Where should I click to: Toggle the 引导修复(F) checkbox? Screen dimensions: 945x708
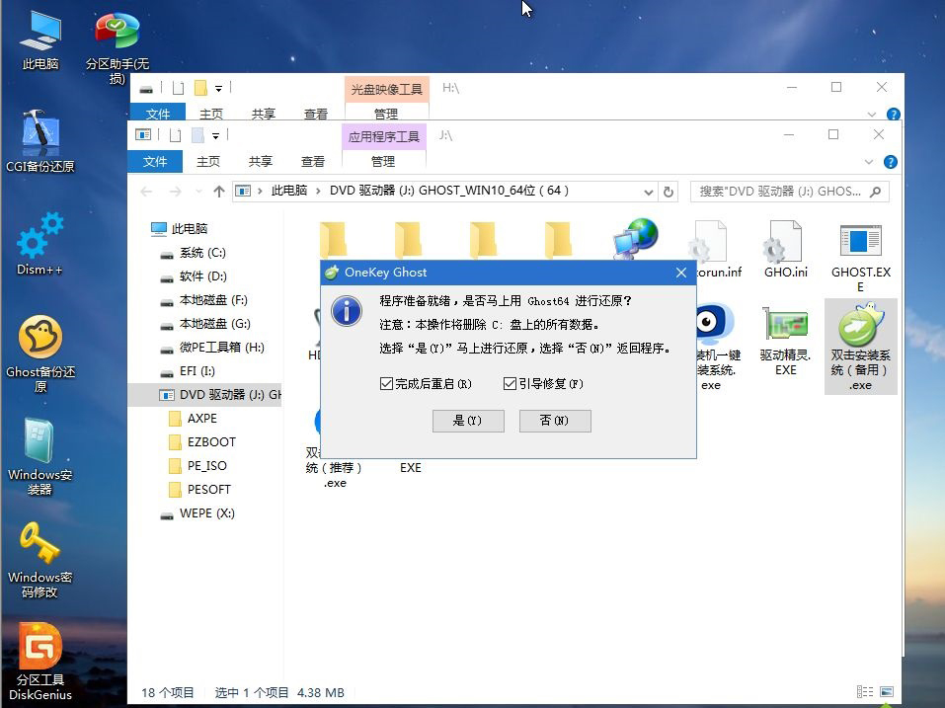pos(510,383)
